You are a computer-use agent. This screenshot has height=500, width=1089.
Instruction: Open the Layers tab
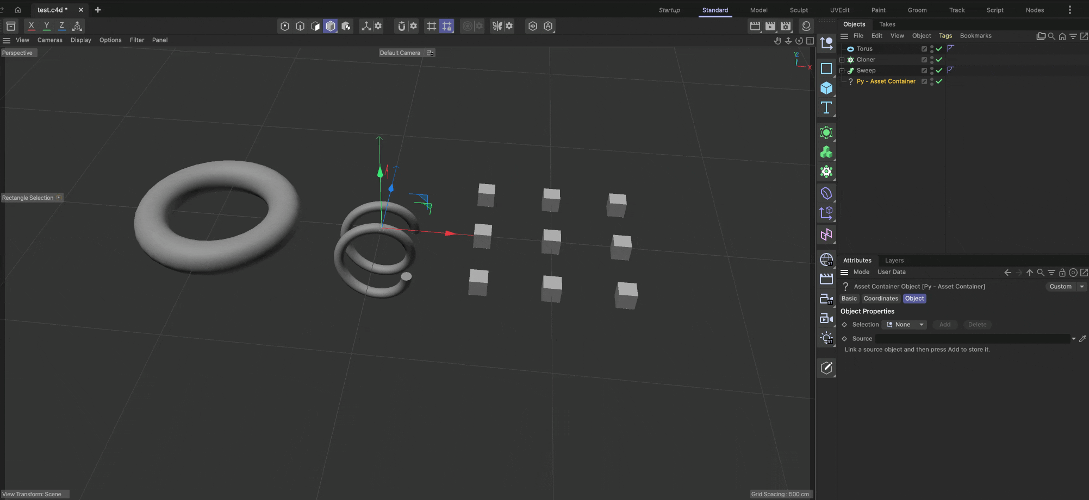894,261
